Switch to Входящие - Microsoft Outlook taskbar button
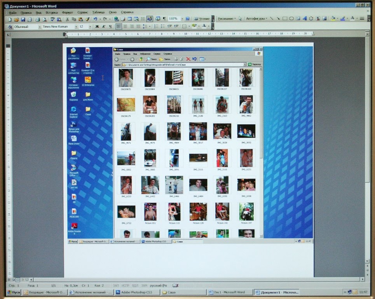 pos(45,292)
